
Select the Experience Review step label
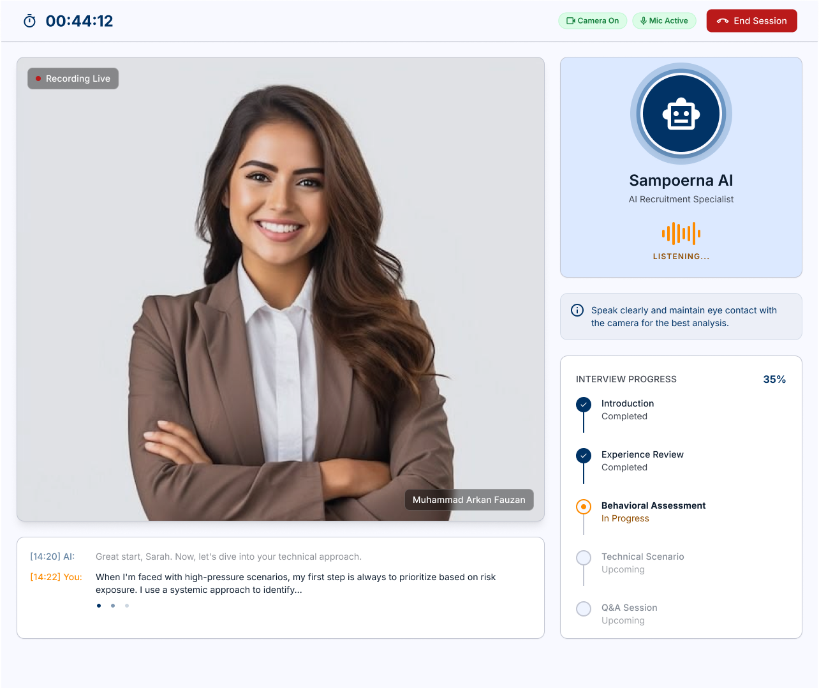click(x=642, y=454)
